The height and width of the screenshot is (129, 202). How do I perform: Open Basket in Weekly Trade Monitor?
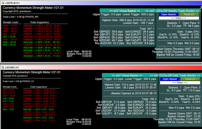pyautogui.click(x=168, y=14)
